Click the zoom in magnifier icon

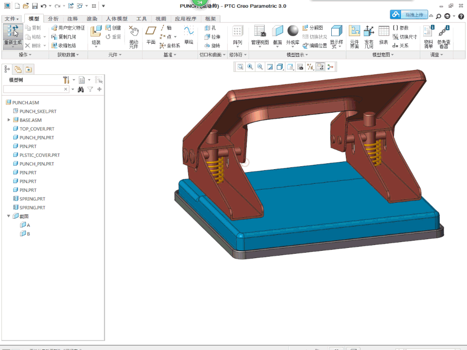click(250, 67)
